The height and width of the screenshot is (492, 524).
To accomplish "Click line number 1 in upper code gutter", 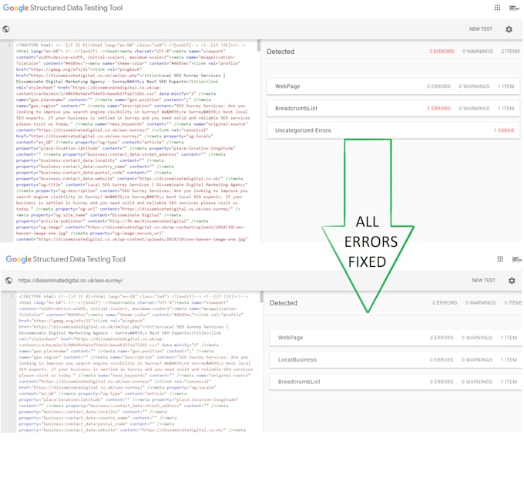I will tap(9, 45).
